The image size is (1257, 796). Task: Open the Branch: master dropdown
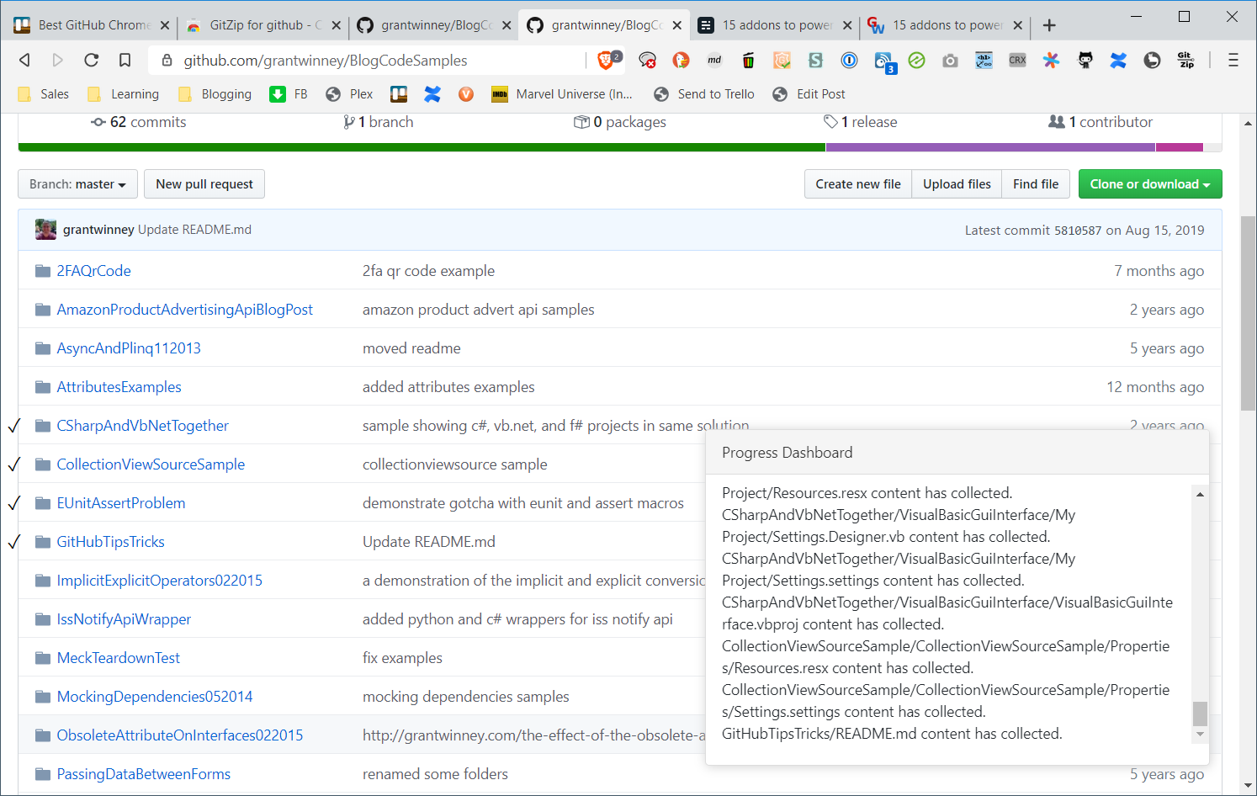(77, 184)
